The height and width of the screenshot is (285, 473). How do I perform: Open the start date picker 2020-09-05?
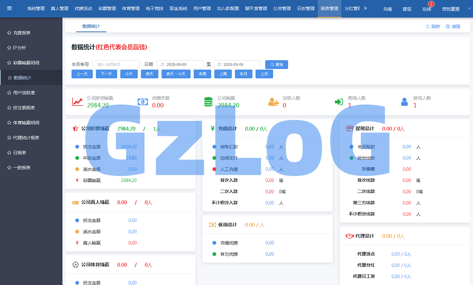[x=180, y=64]
